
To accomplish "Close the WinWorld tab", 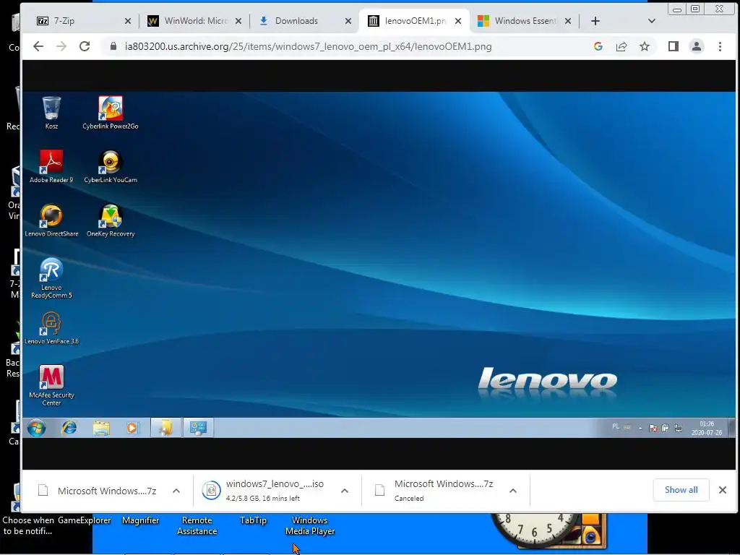I will 238,21.
